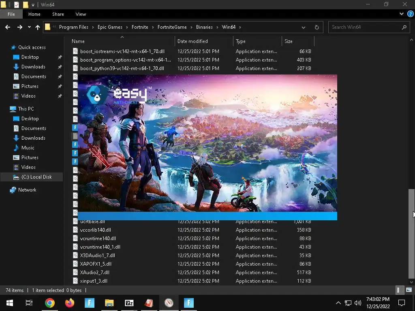Select boost_iostreams-vc142-mt-x64-1_70.dll file

click(x=122, y=51)
